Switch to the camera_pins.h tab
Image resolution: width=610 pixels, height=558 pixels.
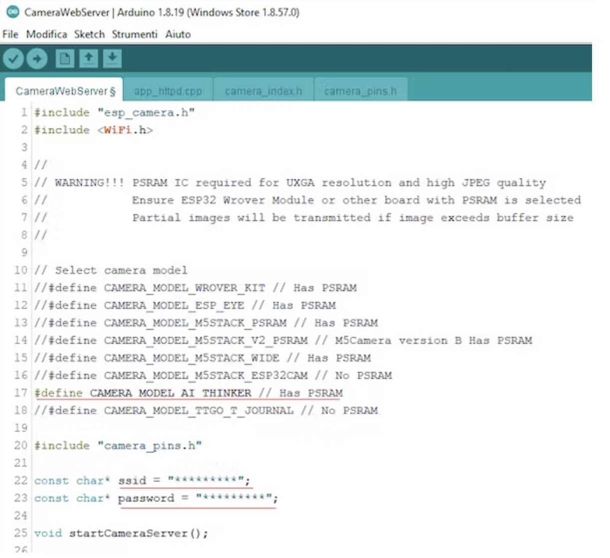[360, 91]
